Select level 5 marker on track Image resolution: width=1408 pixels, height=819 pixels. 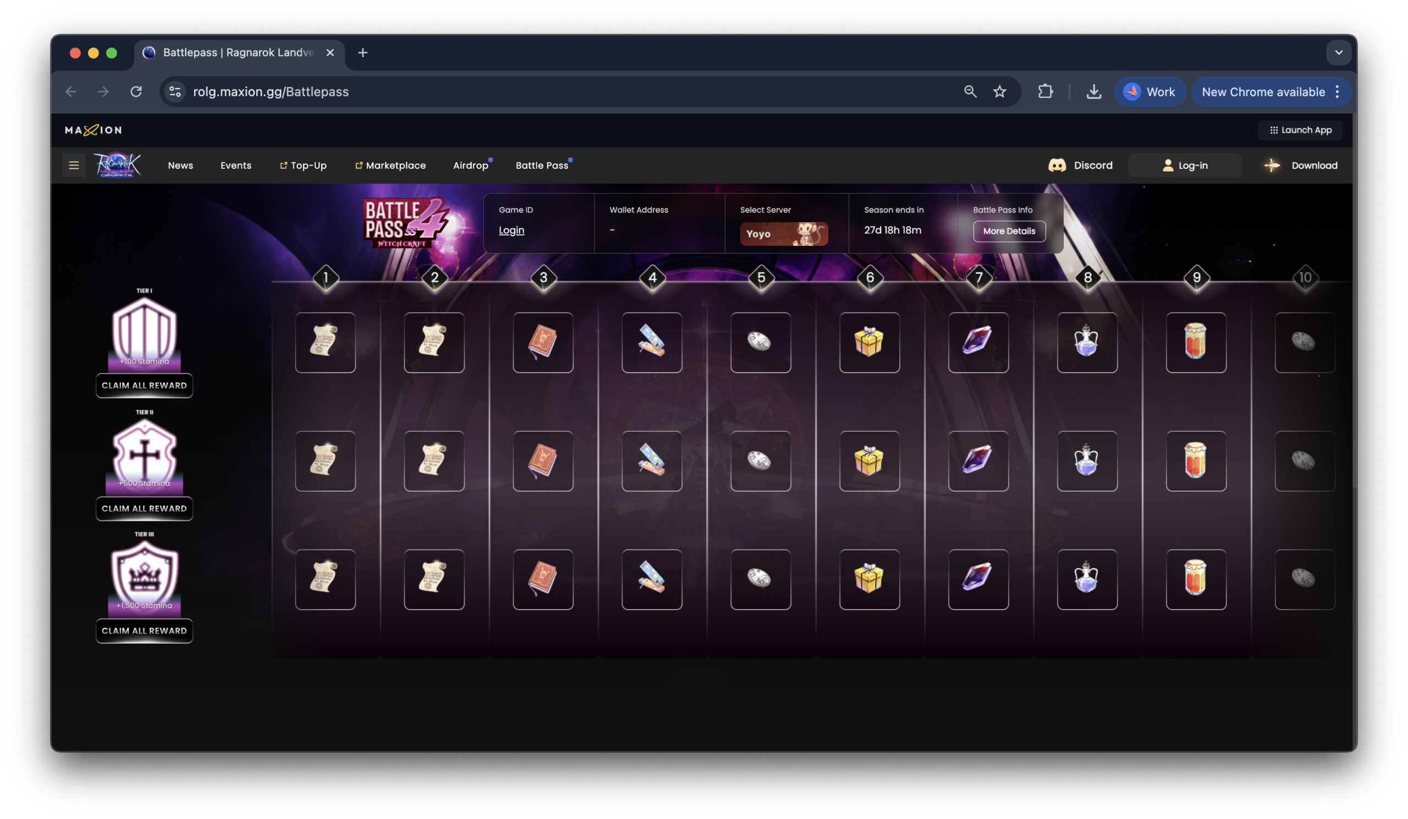click(761, 278)
